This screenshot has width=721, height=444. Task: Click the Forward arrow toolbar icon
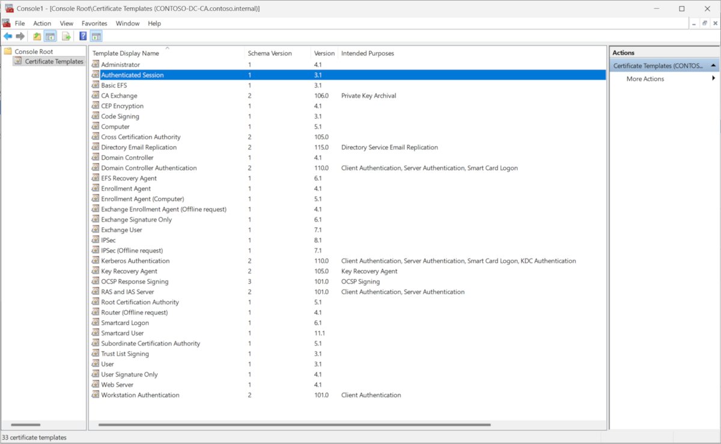pos(20,37)
